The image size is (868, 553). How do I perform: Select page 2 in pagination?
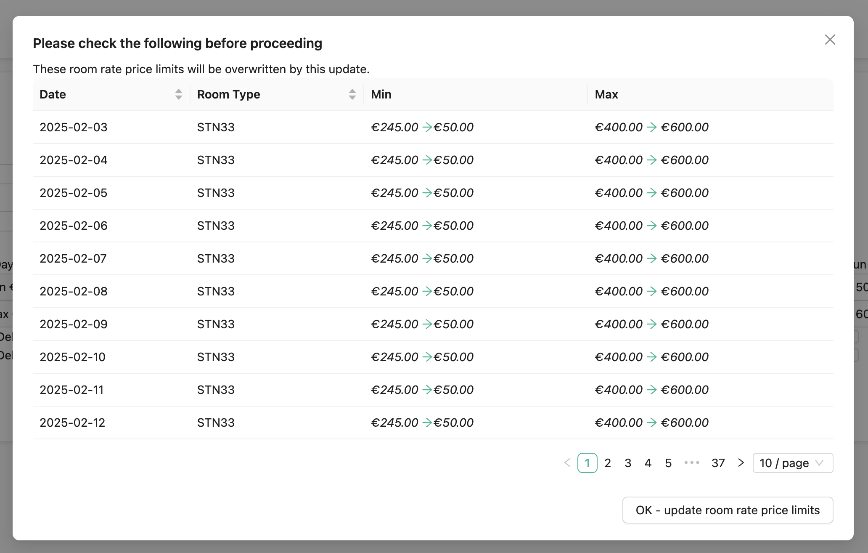pos(608,463)
